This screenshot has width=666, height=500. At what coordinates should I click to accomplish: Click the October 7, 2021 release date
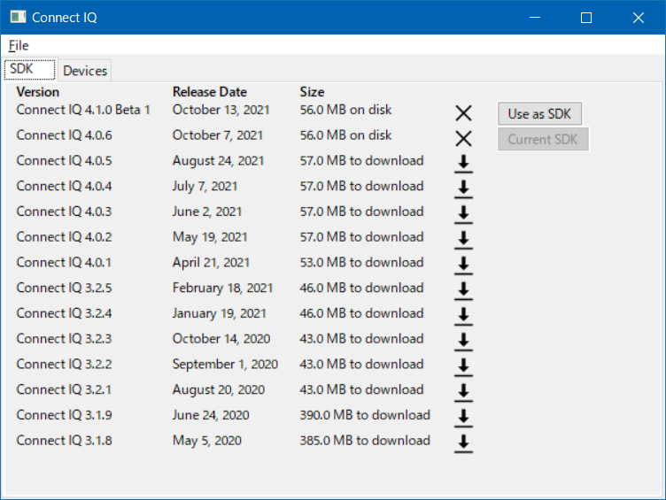(x=218, y=135)
